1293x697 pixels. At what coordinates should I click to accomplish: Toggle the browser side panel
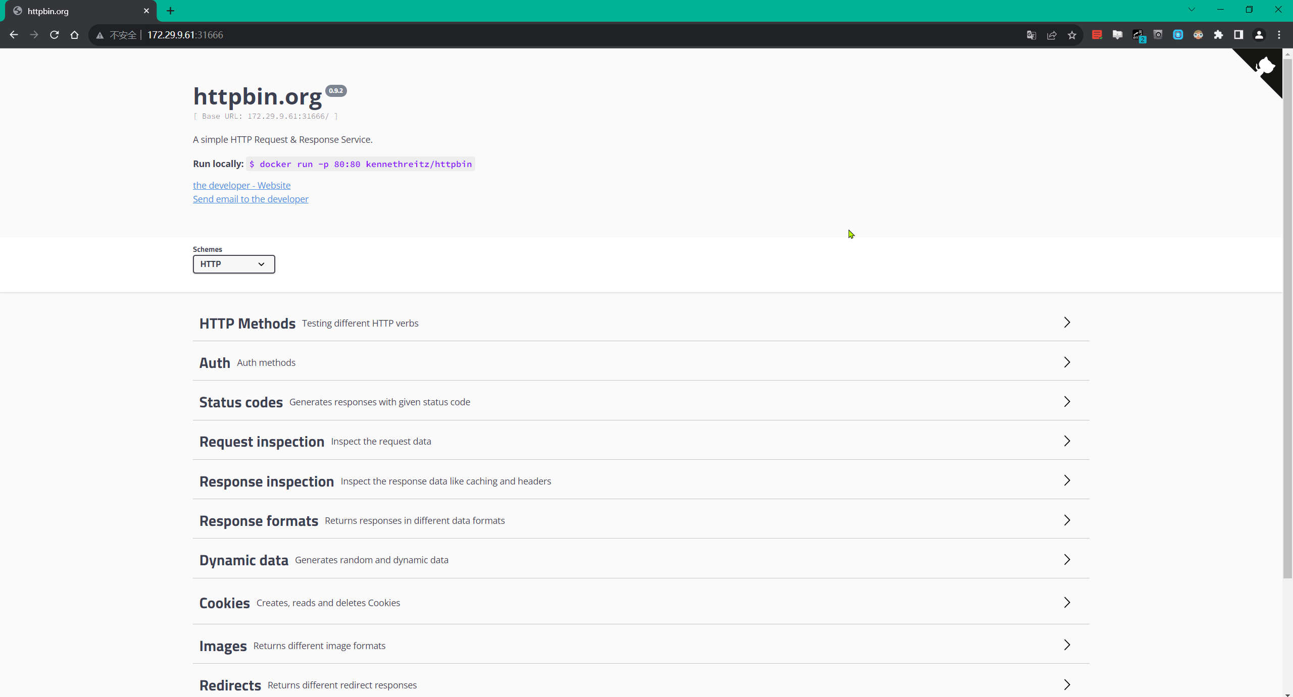[x=1238, y=35]
